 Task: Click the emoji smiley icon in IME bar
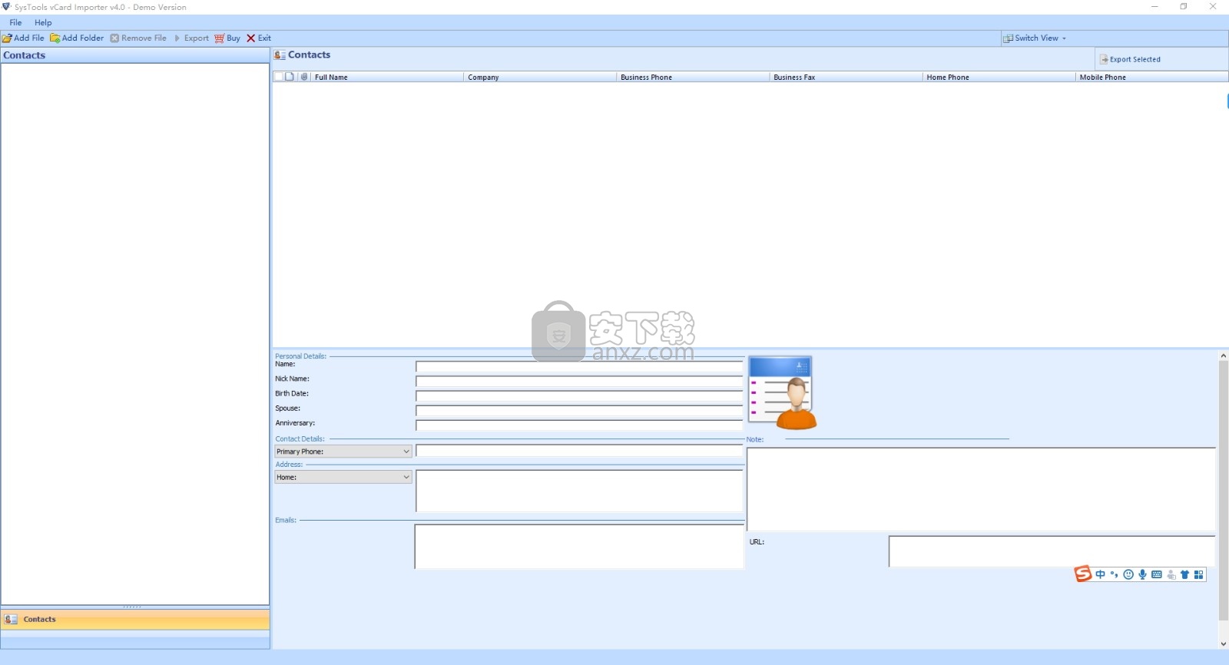[x=1128, y=574]
